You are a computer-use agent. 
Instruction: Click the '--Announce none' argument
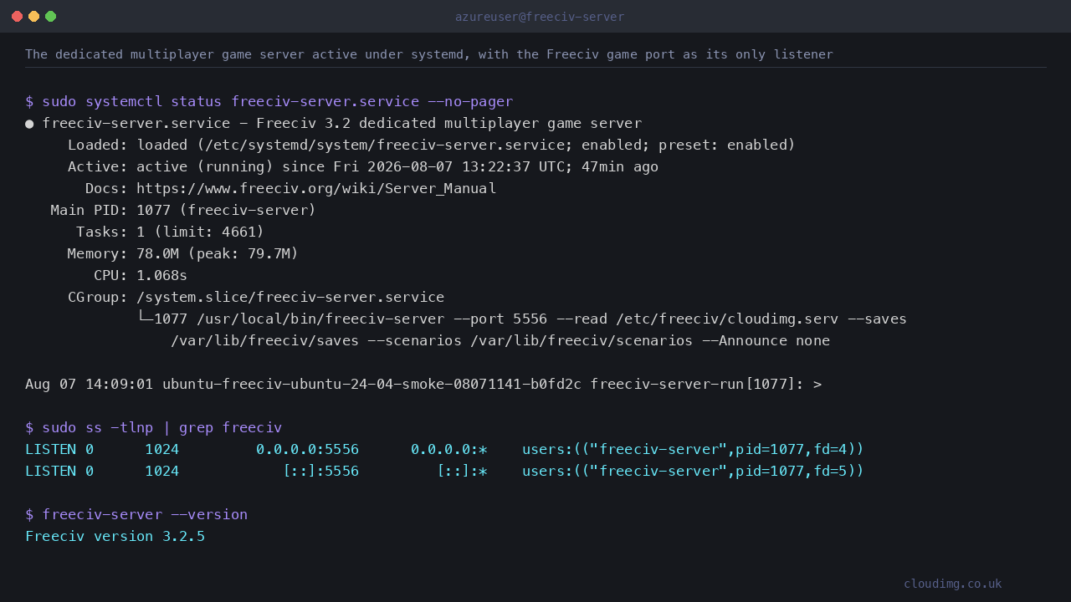766,340
